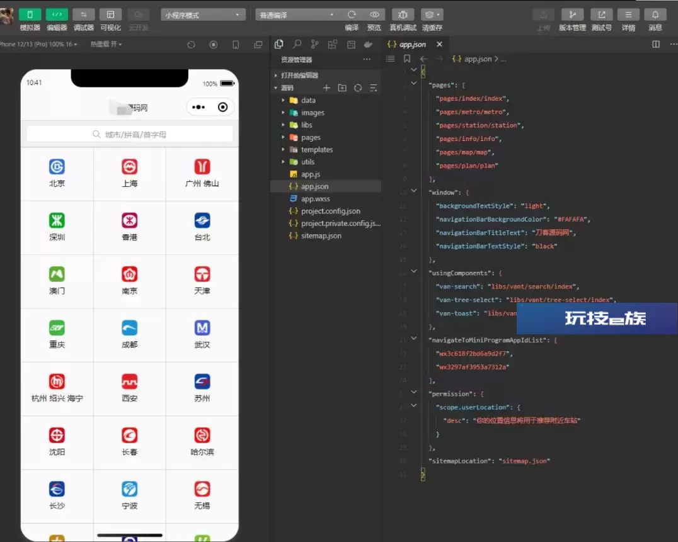678x542 pixels.
Task: Open sitemap.json in the file tree
Action: click(x=326, y=235)
